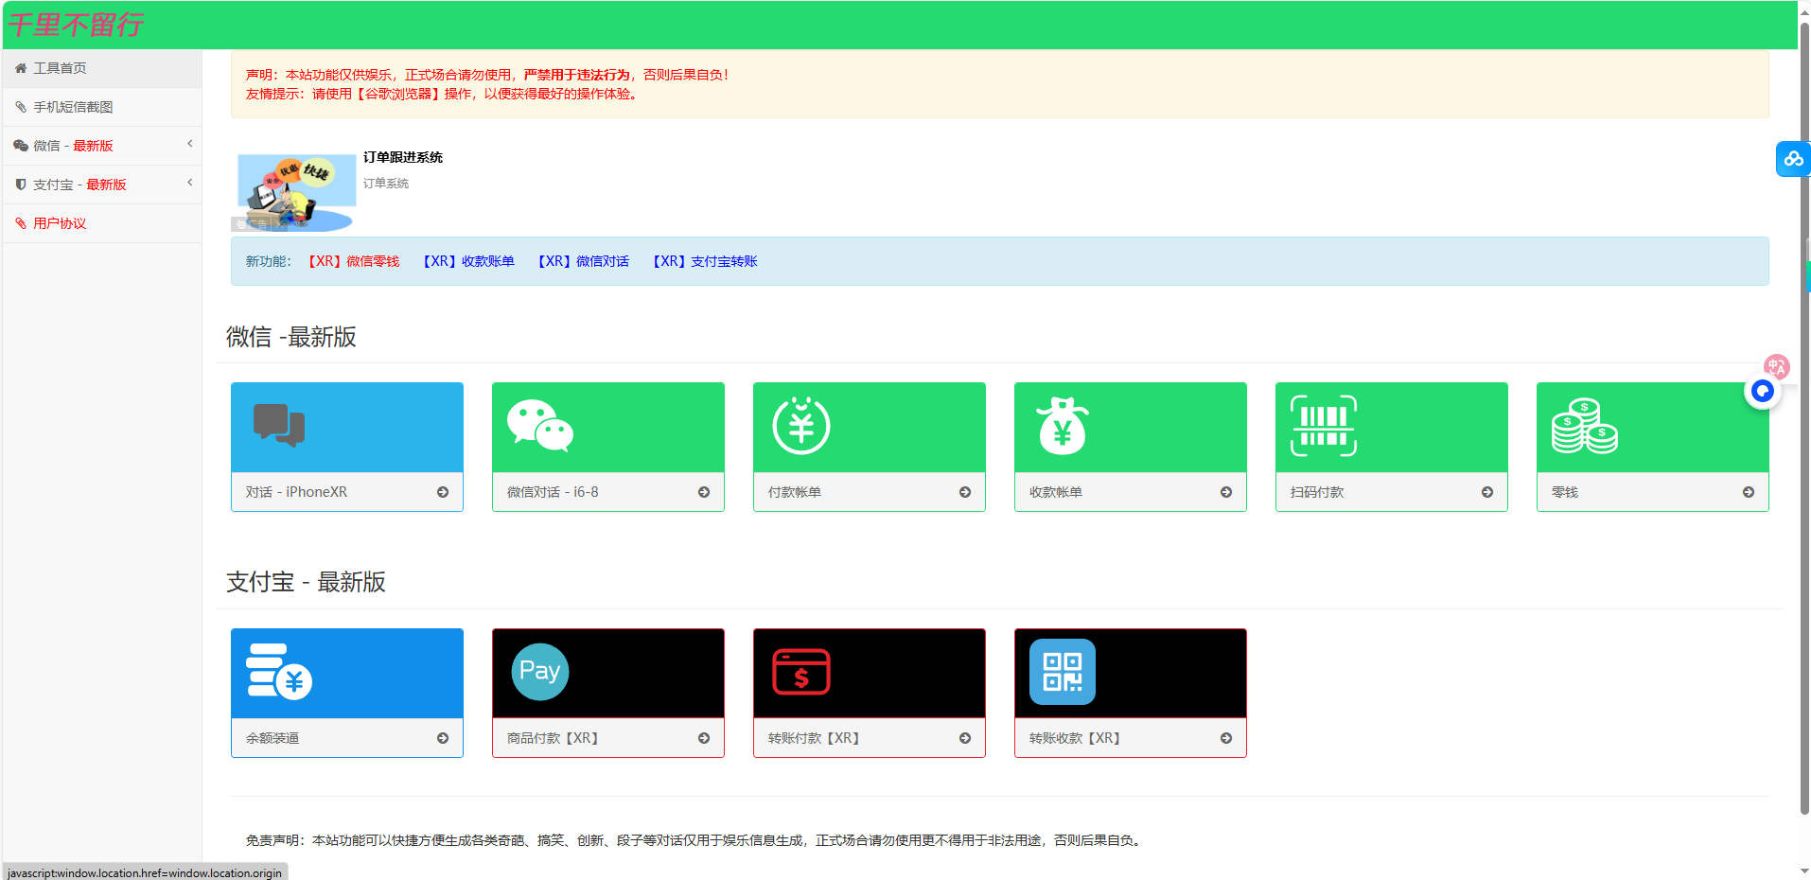Click the shield icon beside 支付宝

click(x=21, y=185)
